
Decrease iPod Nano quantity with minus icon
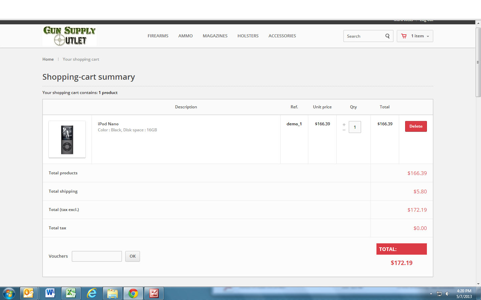(344, 130)
